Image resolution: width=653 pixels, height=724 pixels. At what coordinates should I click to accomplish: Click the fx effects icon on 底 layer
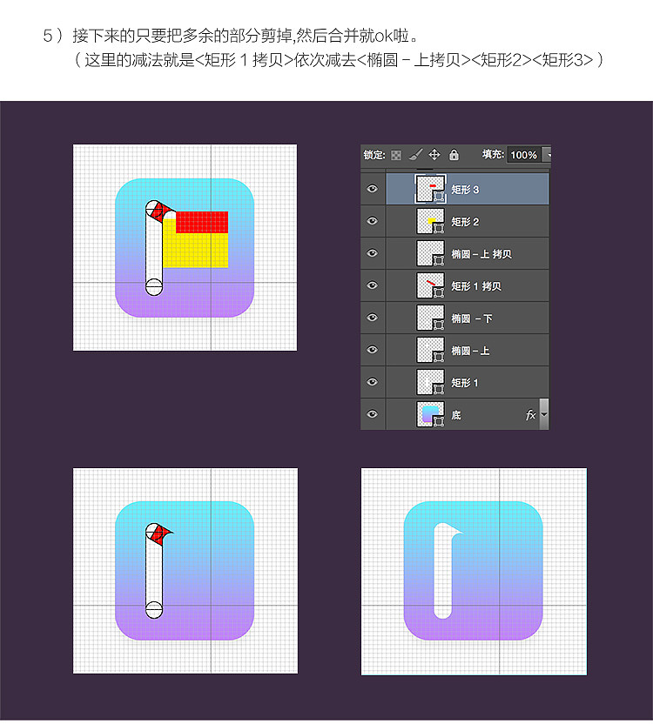coord(530,415)
